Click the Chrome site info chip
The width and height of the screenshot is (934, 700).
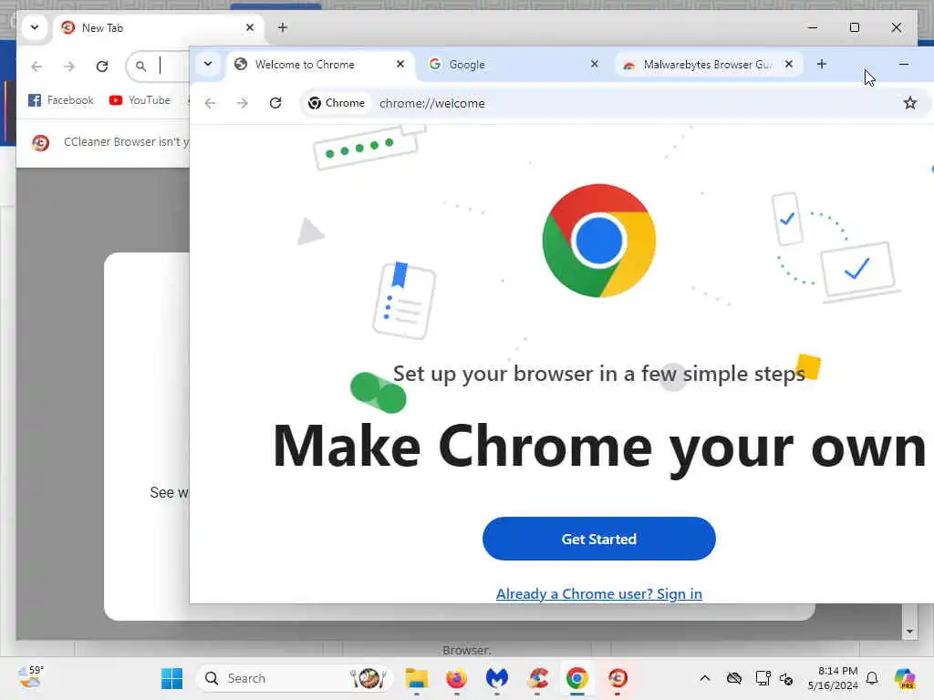[337, 103]
